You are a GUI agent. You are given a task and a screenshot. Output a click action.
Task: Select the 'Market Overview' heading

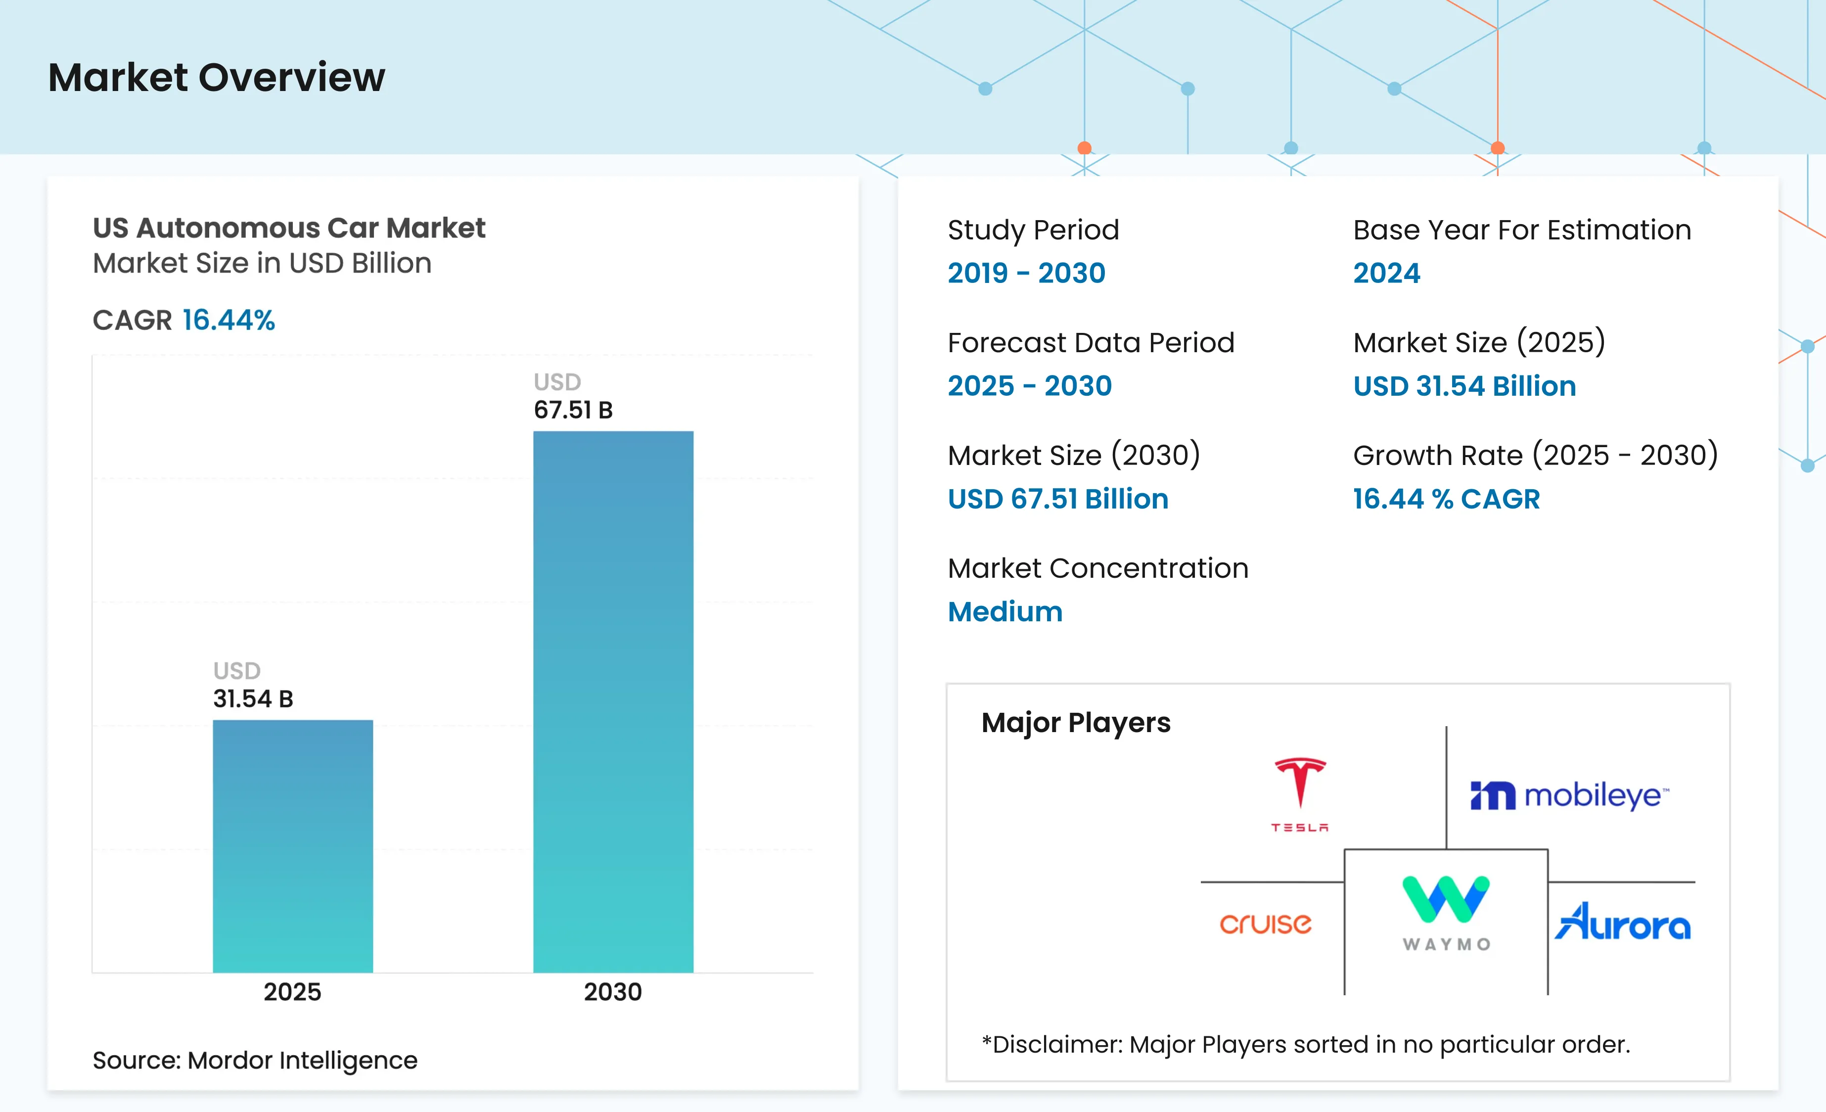(217, 77)
